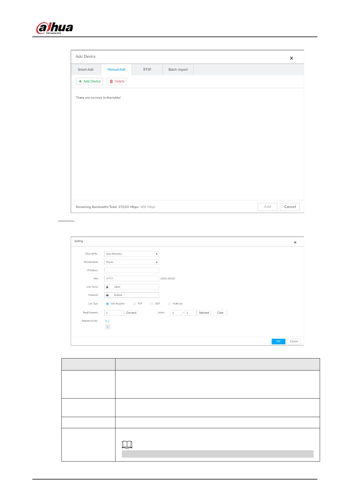This screenshot has height=496, width=350.
Task: Click the Connect button
Action: pos(131,313)
